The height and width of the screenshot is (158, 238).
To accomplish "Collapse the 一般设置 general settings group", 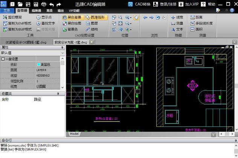I will (x=3, y=59).
